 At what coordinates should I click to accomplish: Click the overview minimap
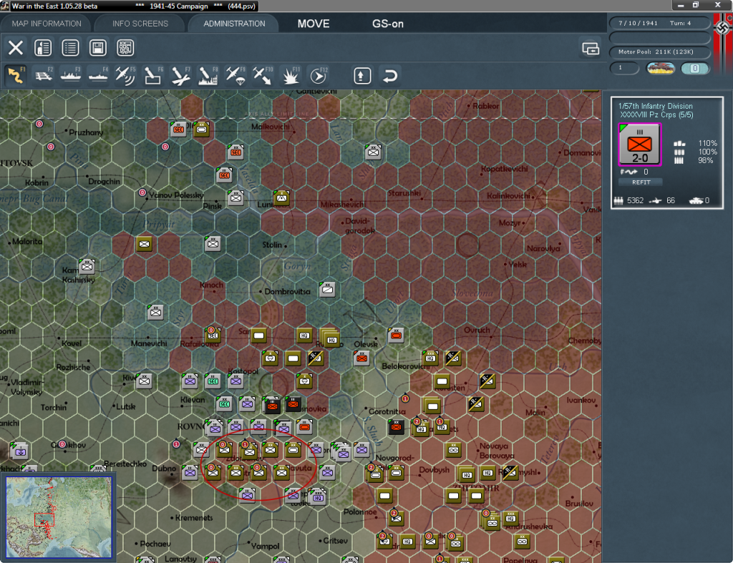click(59, 517)
